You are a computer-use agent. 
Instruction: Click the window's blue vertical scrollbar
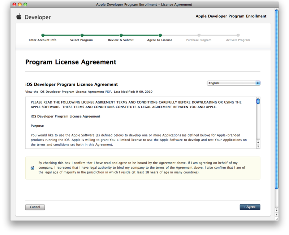pos(276,99)
